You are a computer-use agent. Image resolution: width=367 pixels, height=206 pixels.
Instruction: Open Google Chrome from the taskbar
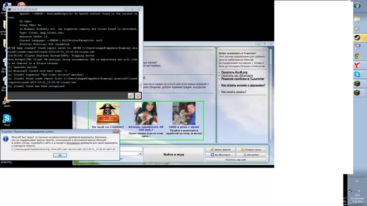(357, 56)
